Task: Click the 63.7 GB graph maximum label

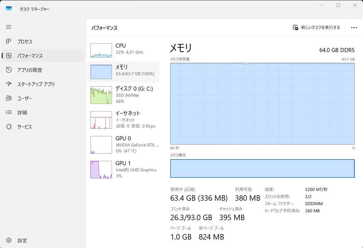Action: click(x=348, y=59)
